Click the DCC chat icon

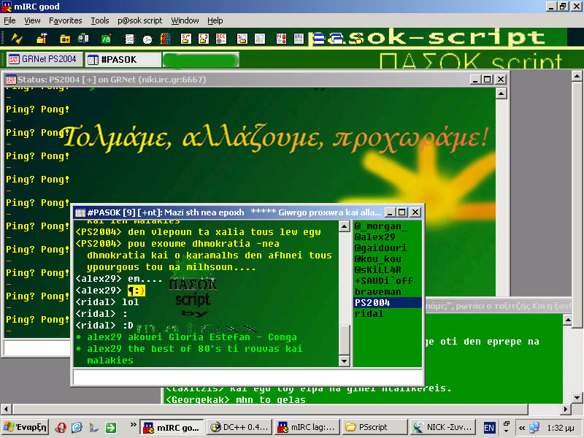[x=204, y=39]
